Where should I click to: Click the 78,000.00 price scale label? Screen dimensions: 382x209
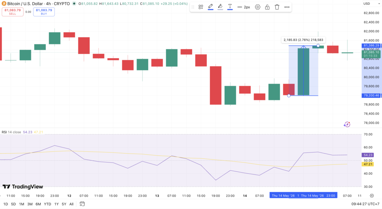click(371, 123)
